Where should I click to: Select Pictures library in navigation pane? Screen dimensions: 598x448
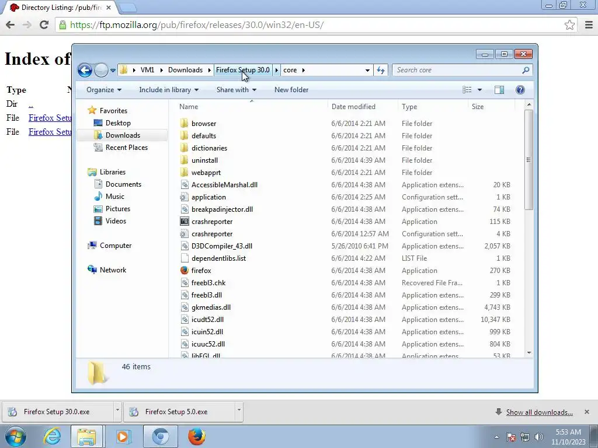118,209
